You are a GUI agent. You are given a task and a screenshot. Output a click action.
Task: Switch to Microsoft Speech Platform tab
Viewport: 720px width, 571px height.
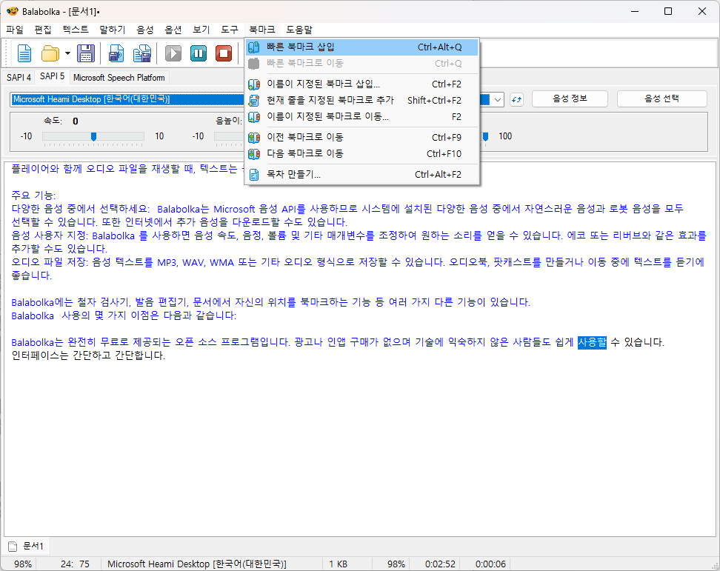coord(119,78)
